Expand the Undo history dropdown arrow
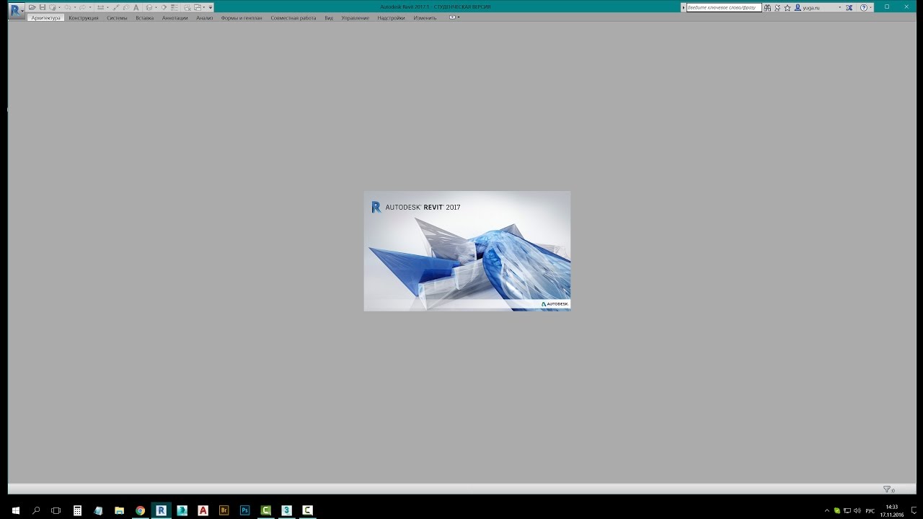The width and height of the screenshot is (923, 519). coord(75,7)
